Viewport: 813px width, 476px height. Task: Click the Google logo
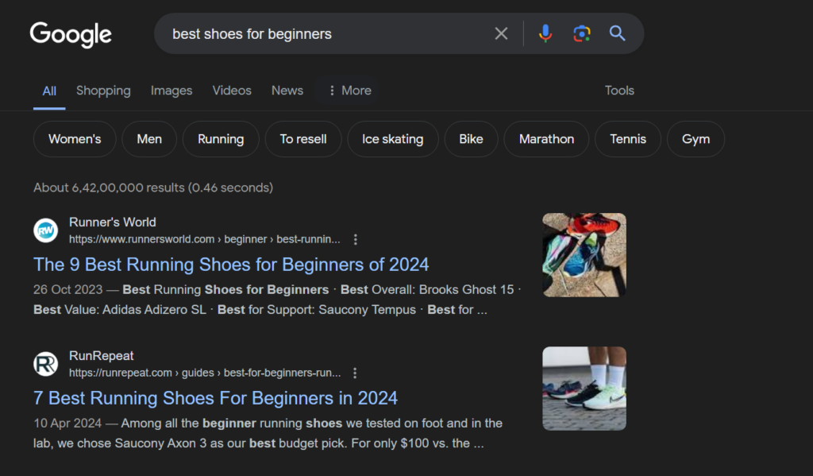(x=71, y=34)
